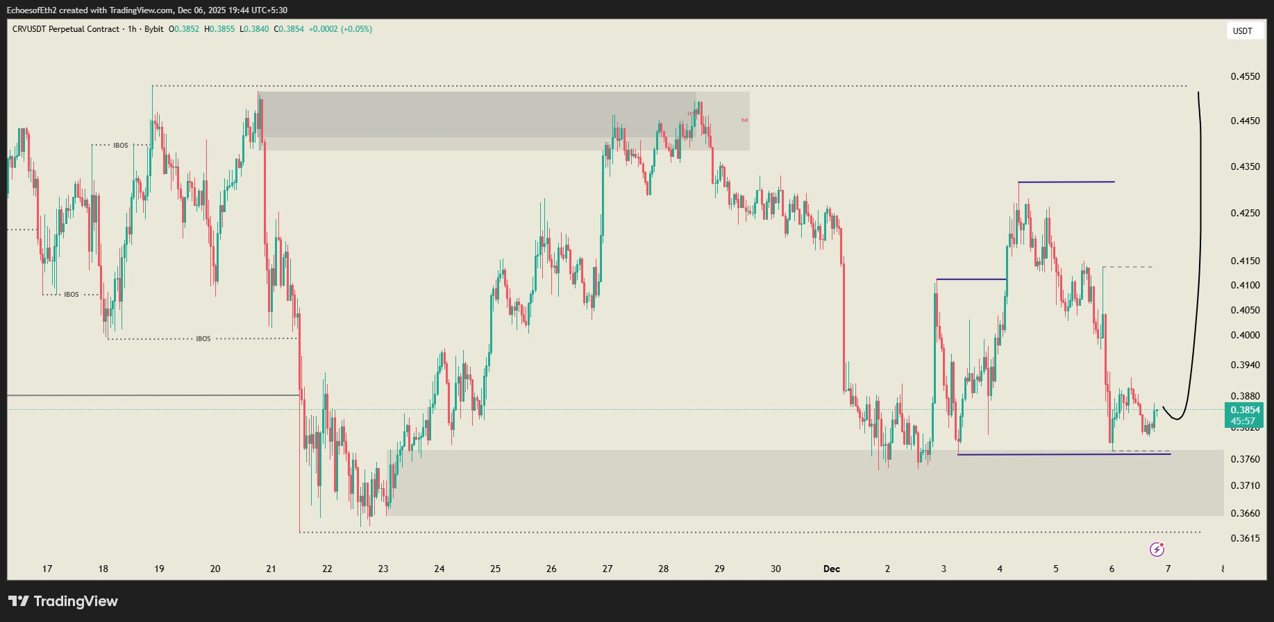Click date 23 on the time axis
The width and height of the screenshot is (1274, 622).
coord(383,569)
